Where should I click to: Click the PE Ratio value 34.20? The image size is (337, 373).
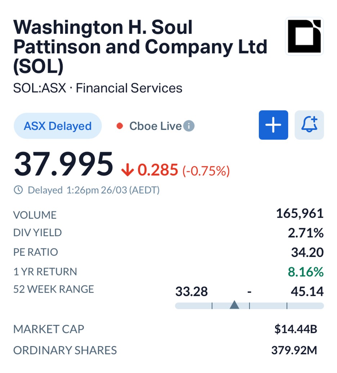[307, 252]
